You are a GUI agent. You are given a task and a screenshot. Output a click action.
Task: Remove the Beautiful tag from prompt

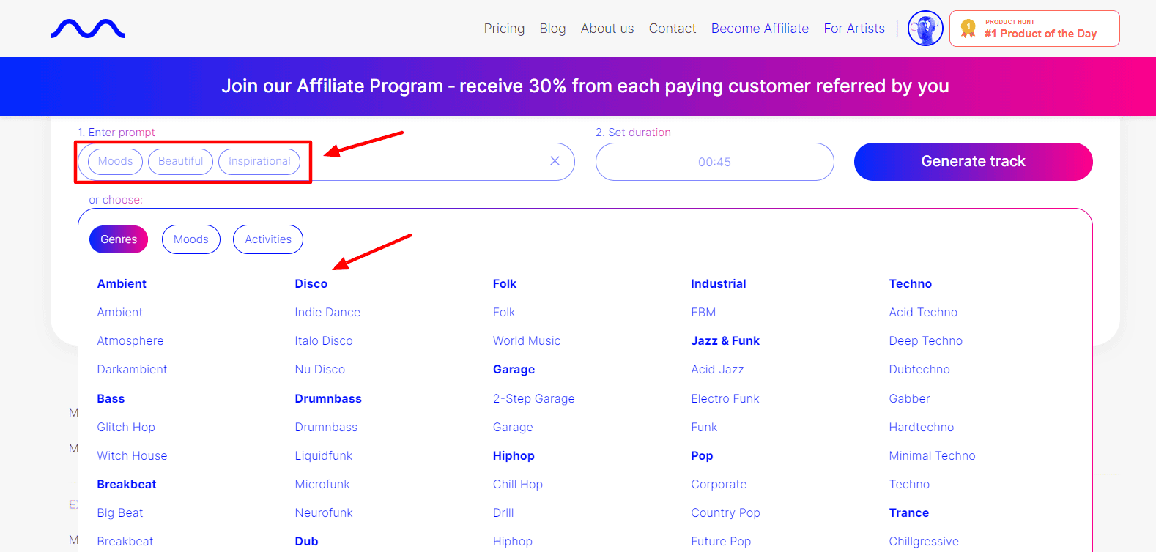[x=180, y=161]
